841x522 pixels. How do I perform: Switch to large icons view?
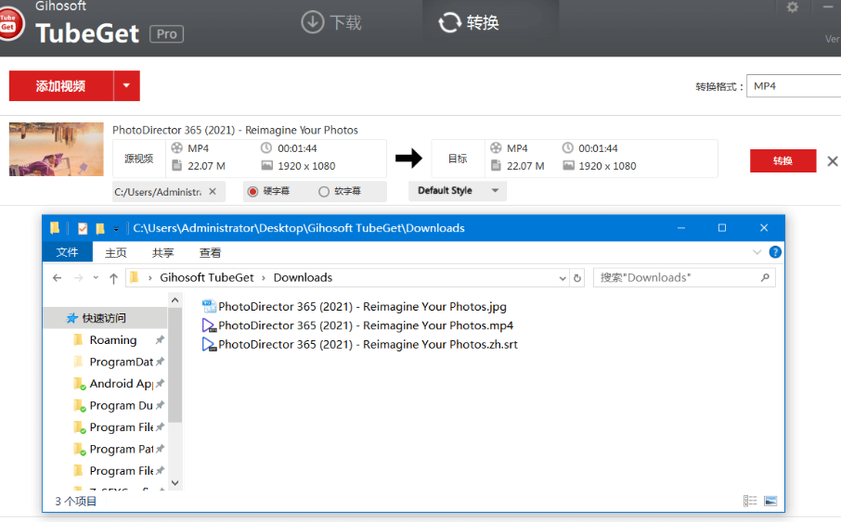[770, 501]
